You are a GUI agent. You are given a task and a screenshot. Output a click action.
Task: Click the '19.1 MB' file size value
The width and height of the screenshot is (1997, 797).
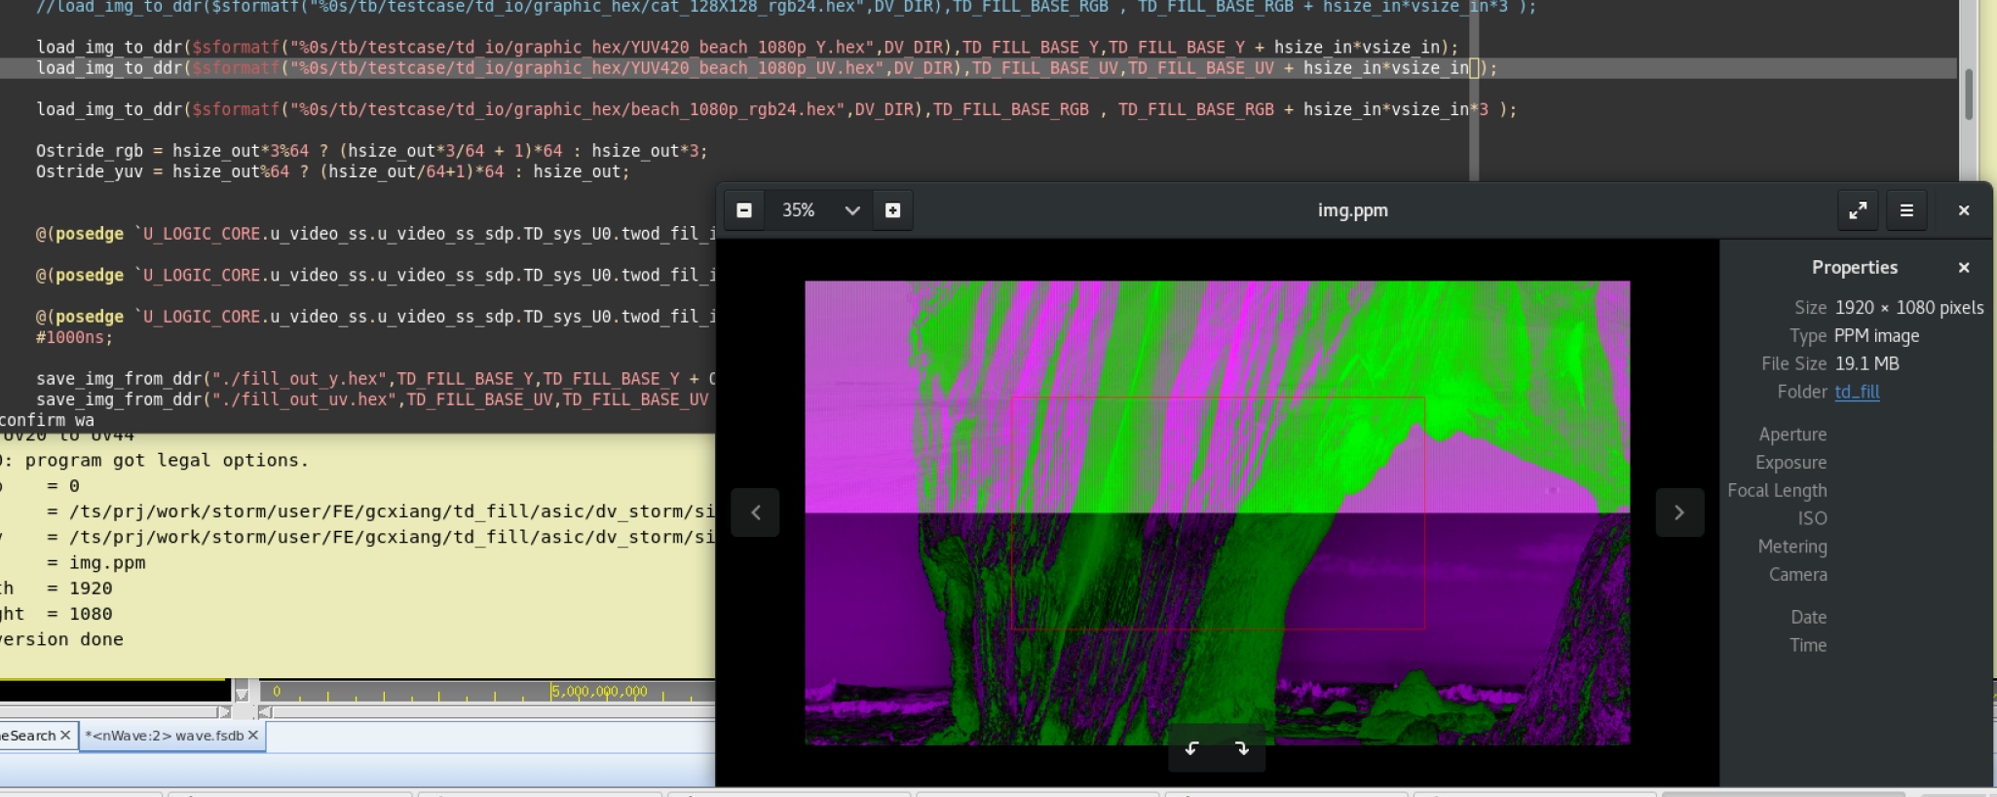1867,363
